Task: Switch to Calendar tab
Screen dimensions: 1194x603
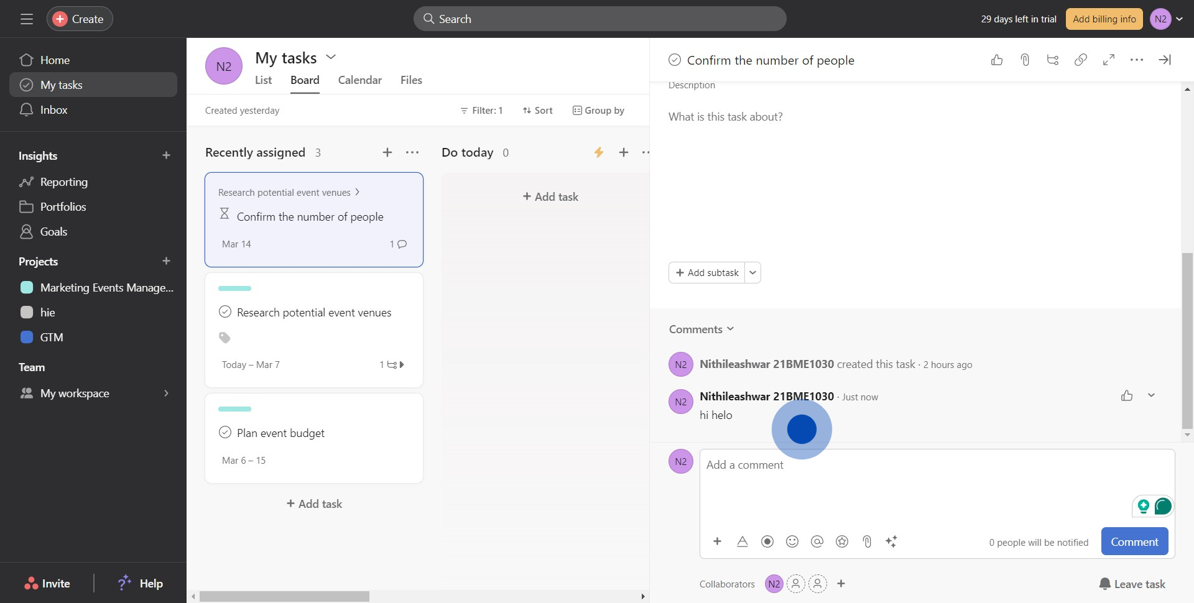Action: click(x=360, y=80)
